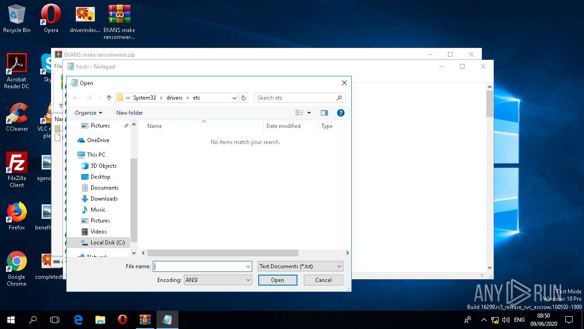Open Task View on taskbar
The image size is (584, 329).
55,320
